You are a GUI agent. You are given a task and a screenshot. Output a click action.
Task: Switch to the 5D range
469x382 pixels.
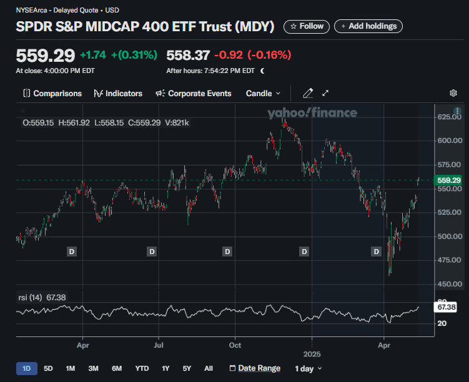[48, 368]
